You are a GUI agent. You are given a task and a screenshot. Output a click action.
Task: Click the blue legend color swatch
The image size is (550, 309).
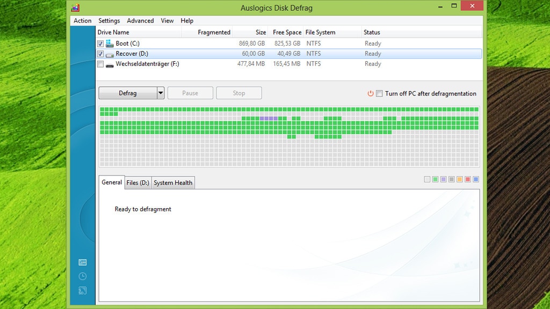click(x=476, y=179)
